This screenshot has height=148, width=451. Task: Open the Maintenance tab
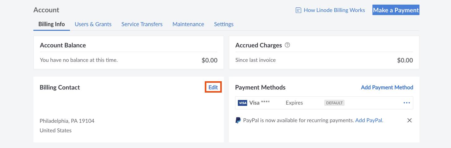pyautogui.click(x=188, y=24)
